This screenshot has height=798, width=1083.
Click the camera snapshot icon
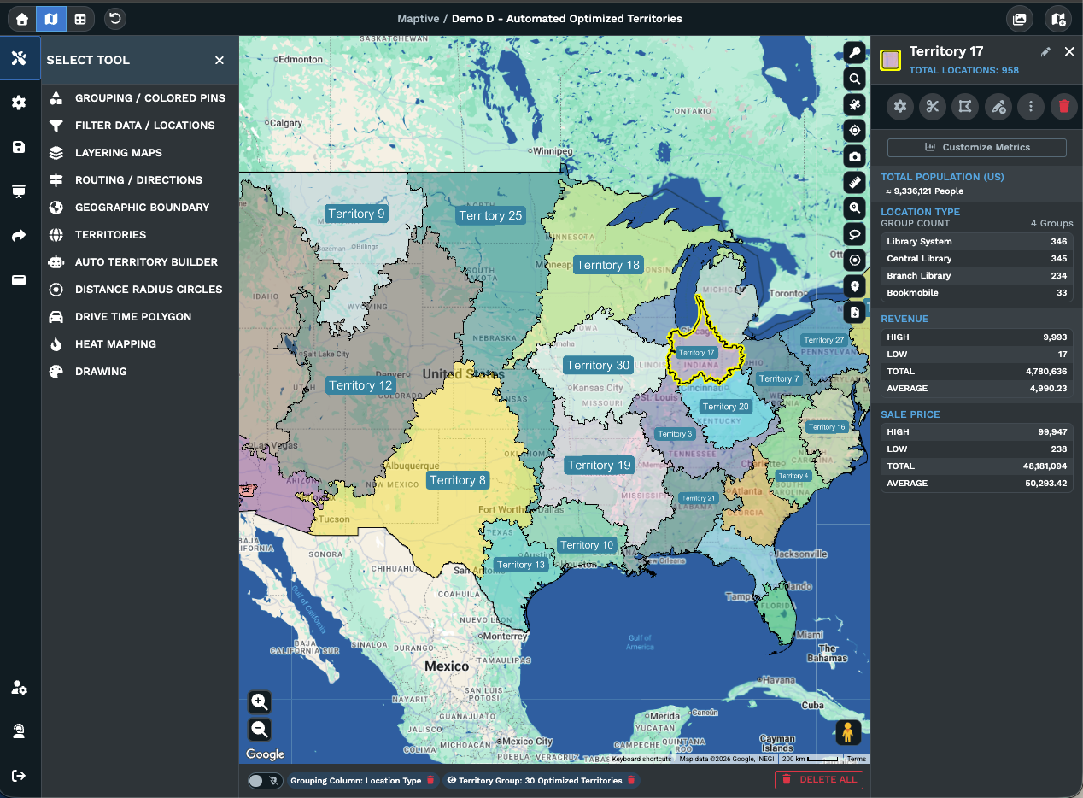(x=855, y=156)
